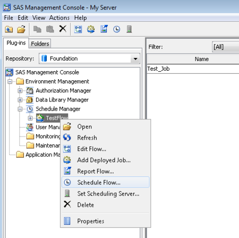Switch to the Plug-ins tab
Screen dimensions: 239x238
coord(16,43)
